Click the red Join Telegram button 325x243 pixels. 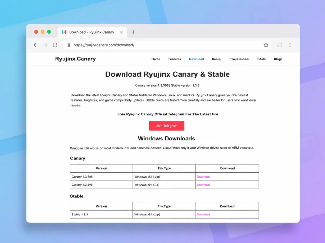[167, 126]
